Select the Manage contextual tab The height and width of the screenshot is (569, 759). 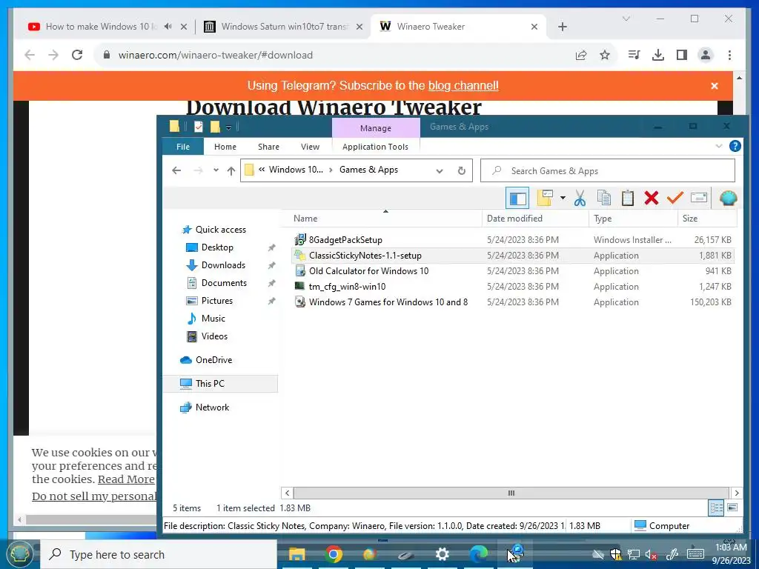click(x=376, y=128)
